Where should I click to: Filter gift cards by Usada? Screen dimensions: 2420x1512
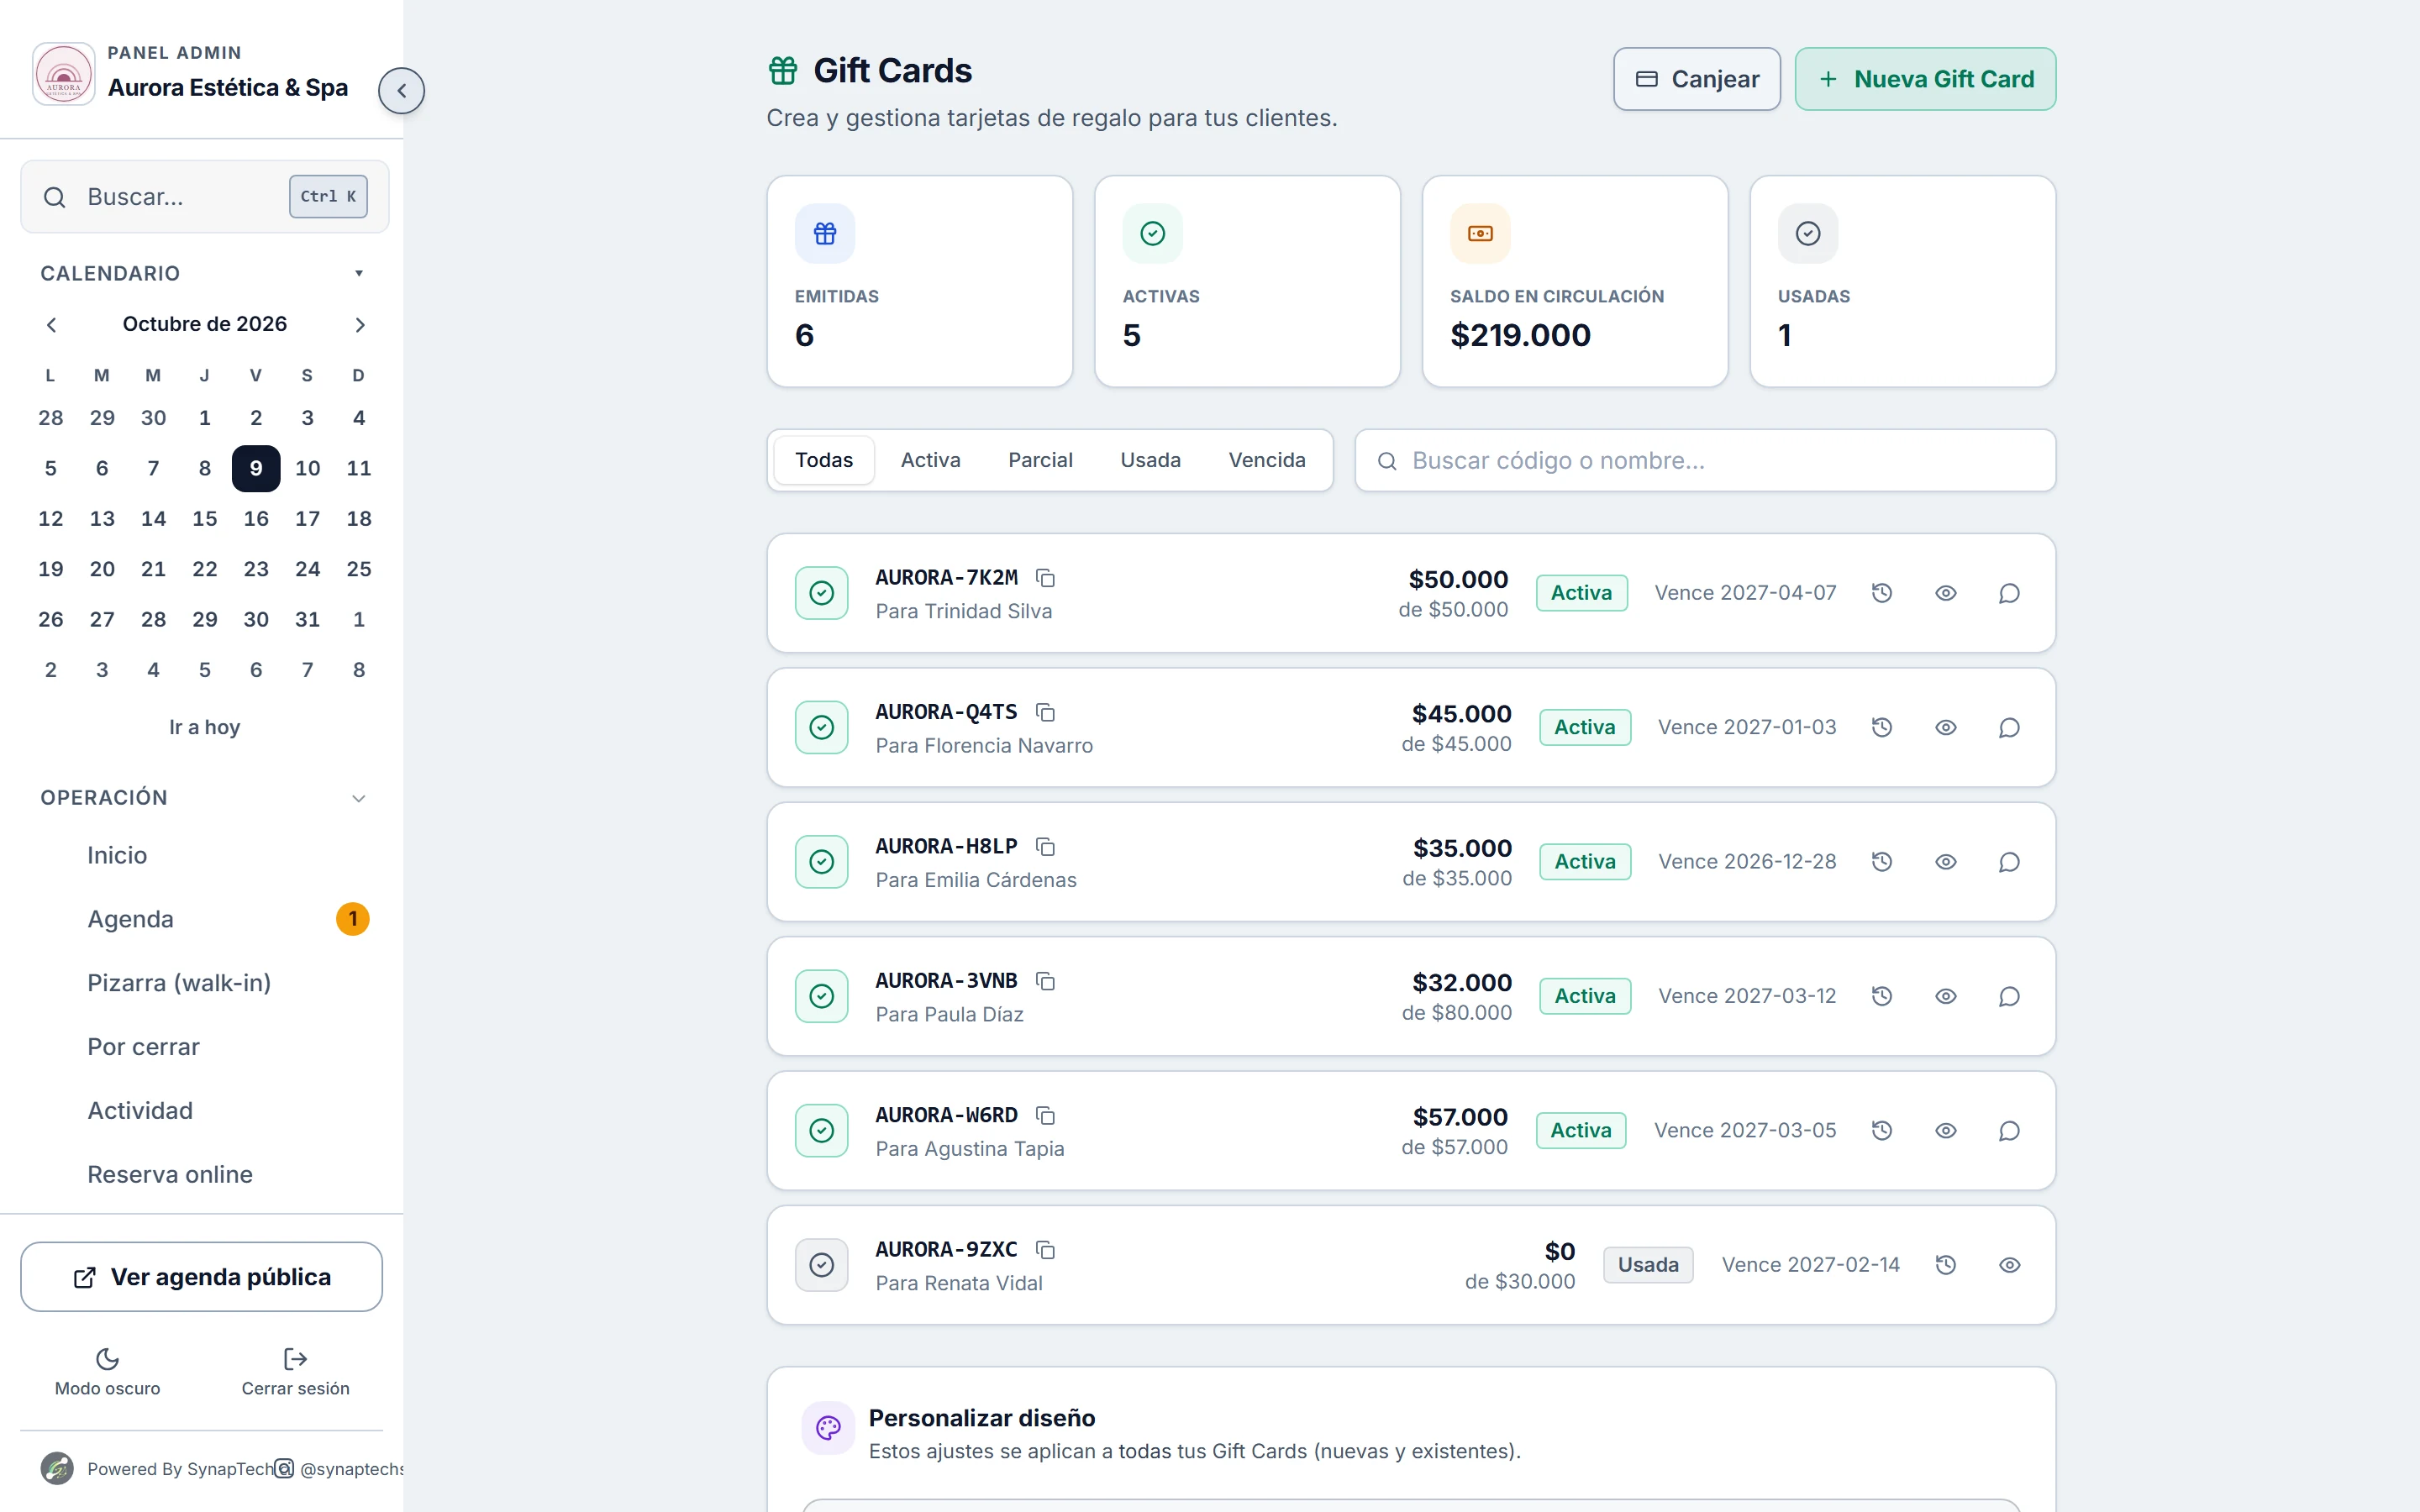click(1150, 460)
